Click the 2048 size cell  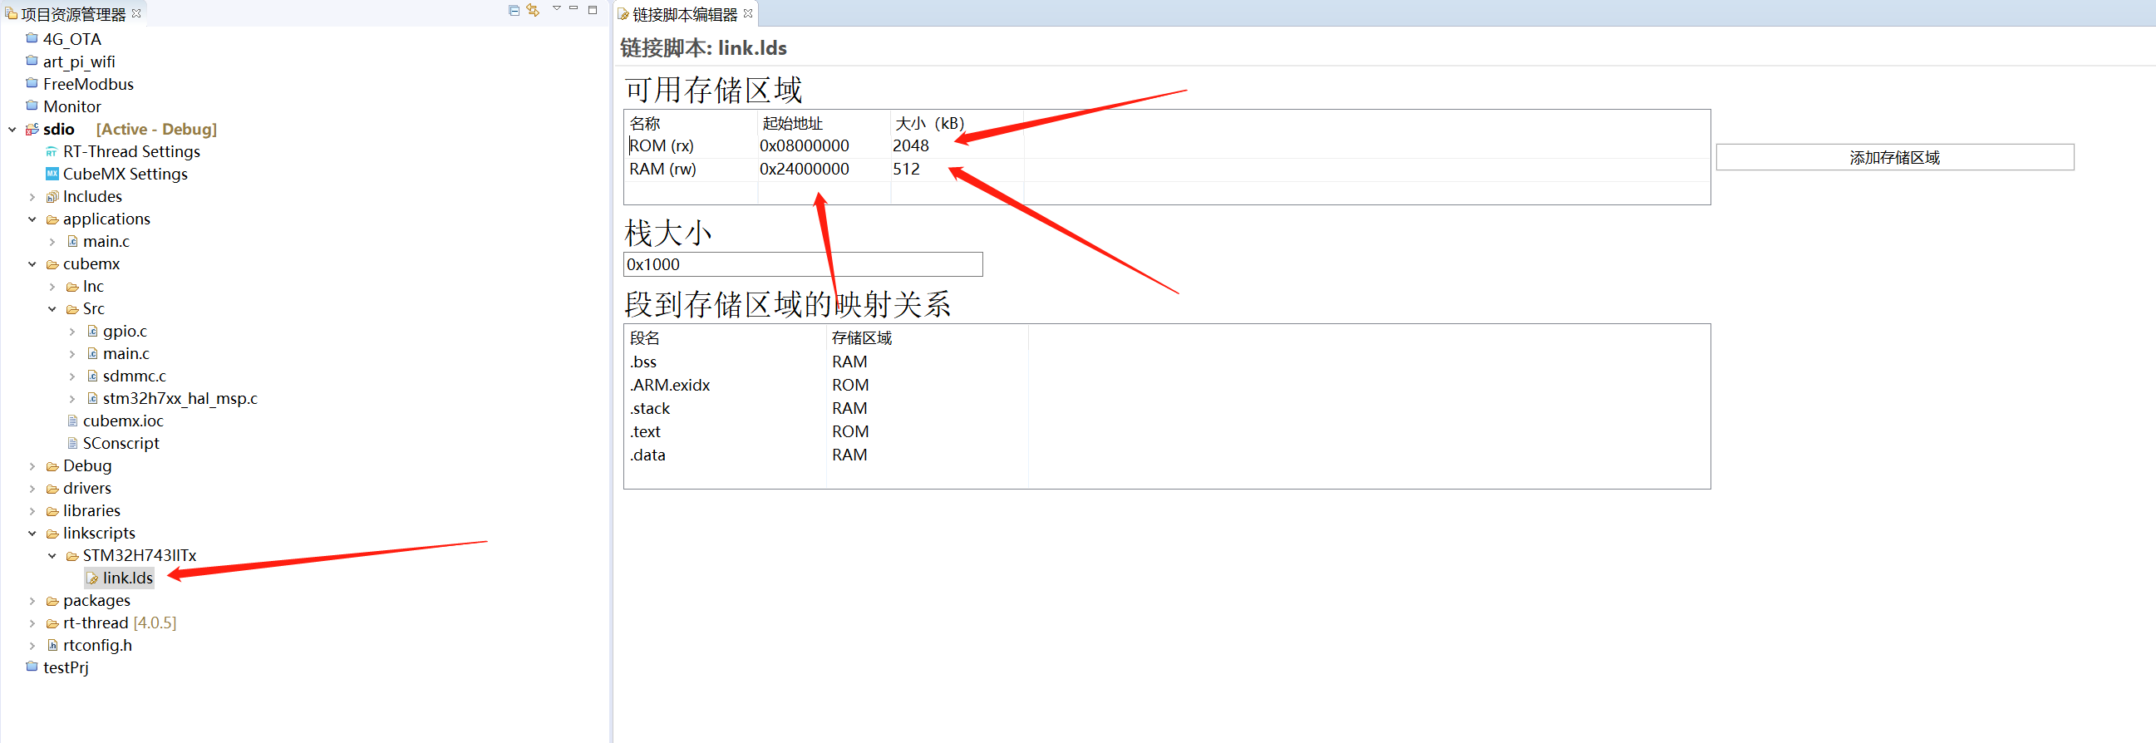click(x=911, y=145)
